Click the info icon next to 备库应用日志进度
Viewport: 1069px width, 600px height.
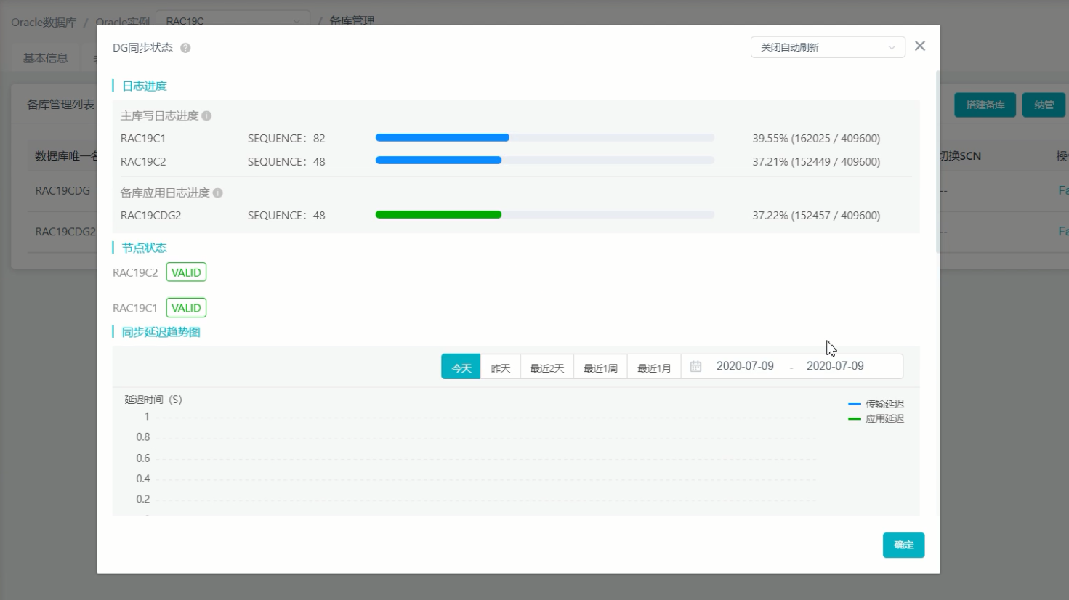[218, 192]
